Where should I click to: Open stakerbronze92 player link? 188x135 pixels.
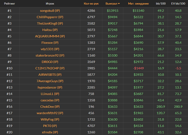click(50, 55)
